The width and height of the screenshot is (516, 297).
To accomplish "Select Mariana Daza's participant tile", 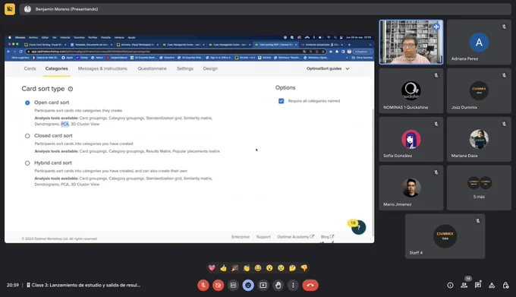I will [x=479, y=139].
